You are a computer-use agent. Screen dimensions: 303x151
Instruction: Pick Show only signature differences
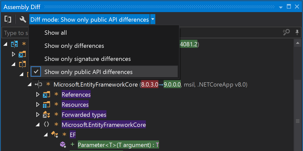click(x=88, y=59)
